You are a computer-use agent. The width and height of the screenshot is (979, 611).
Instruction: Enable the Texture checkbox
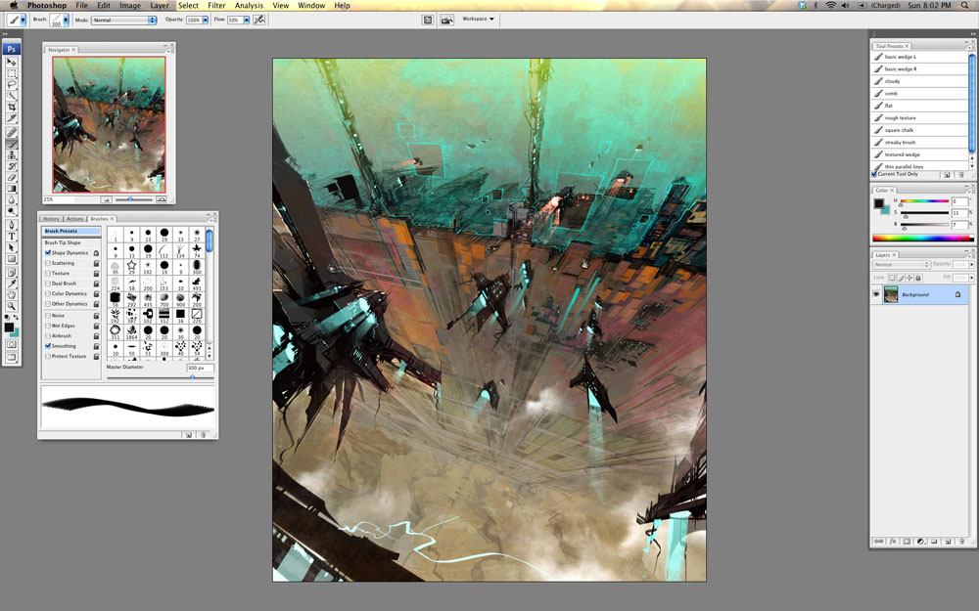[x=48, y=273]
